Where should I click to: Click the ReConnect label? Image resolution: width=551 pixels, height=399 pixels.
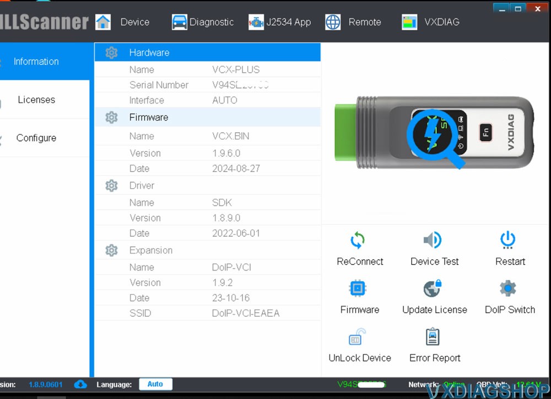(x=360, y=261)
